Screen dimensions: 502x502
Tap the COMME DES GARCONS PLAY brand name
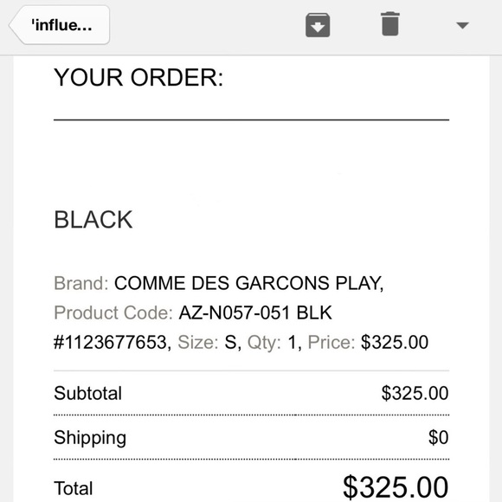point(248,283)
